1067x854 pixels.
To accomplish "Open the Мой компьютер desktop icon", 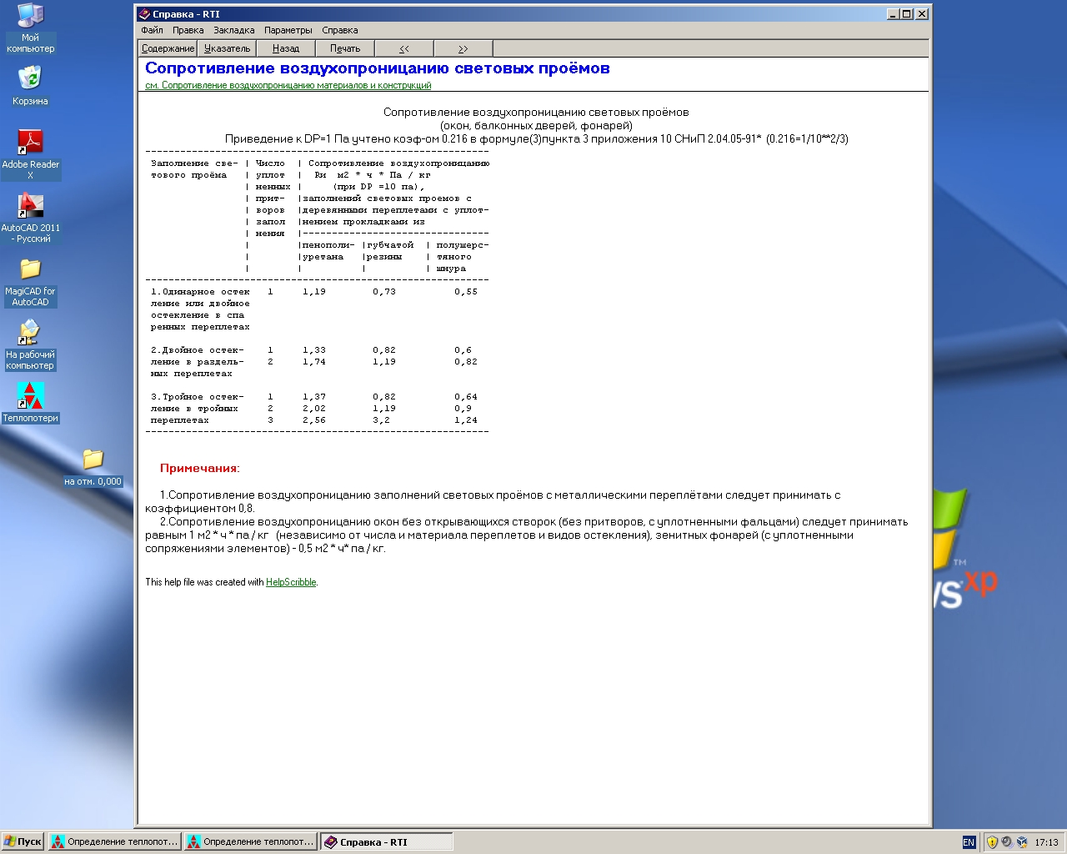I will (x=30, y=17).
